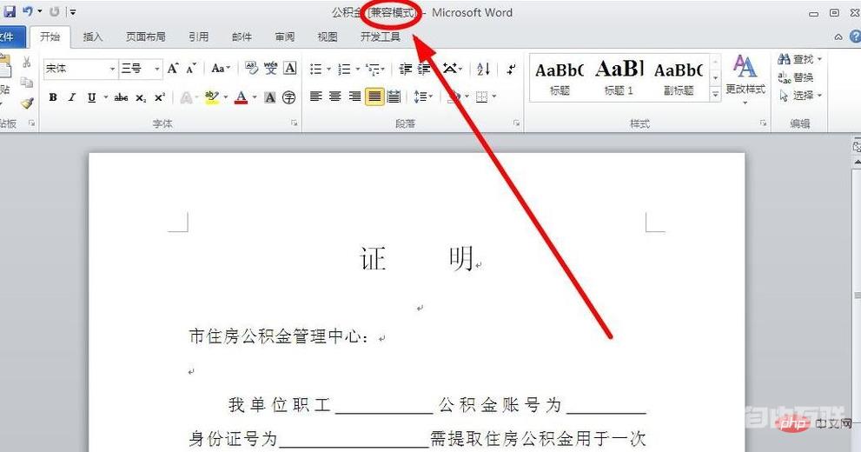The width and height of the screenshot is (861, 452).
Task: Open the font name 宋体 dropdown
Action: pos(112,69)
